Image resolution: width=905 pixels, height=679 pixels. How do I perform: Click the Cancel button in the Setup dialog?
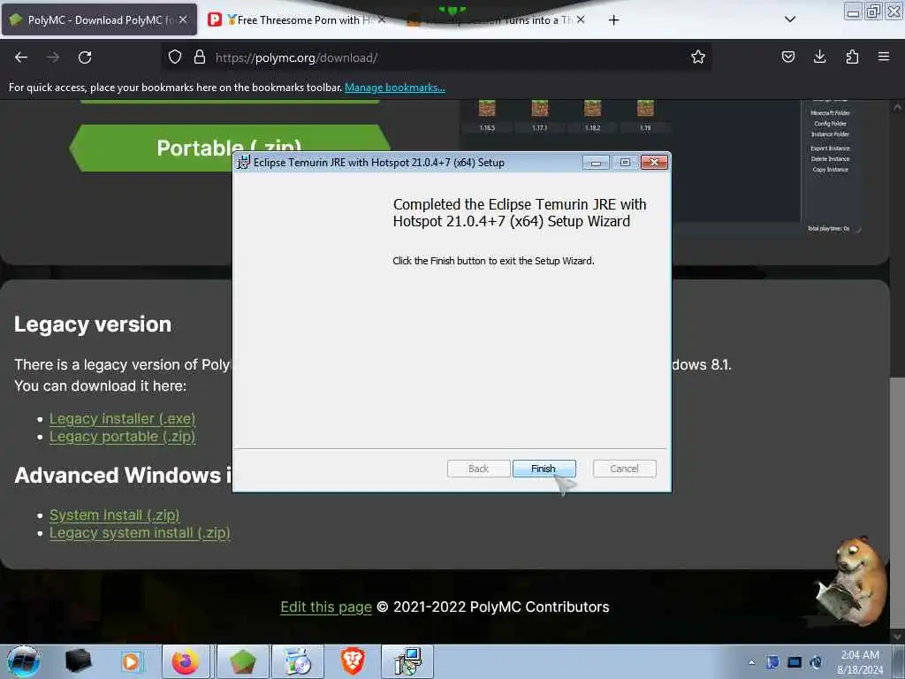click(x=624, y=469)
